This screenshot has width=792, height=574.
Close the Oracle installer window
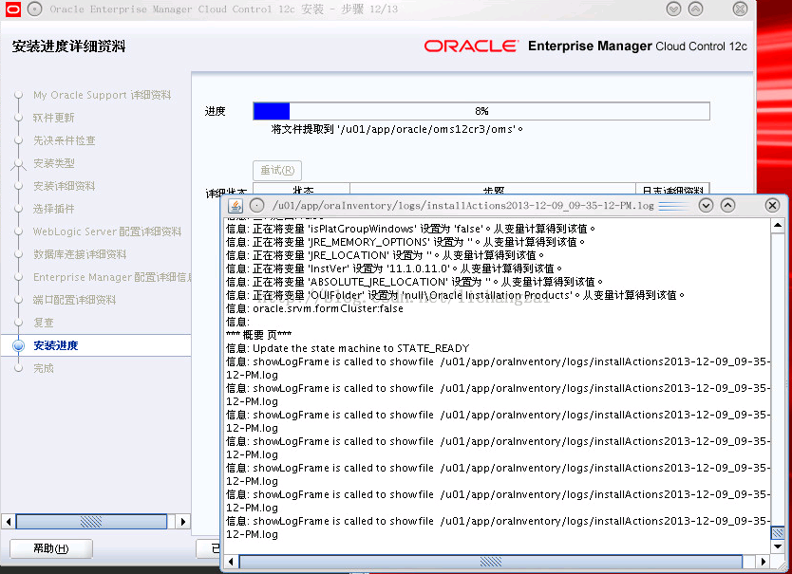[740, 9]
